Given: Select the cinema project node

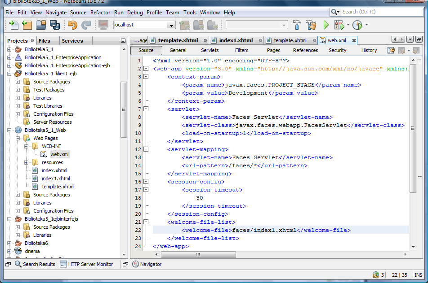Looking at the screenshot, I should [32, 251].
